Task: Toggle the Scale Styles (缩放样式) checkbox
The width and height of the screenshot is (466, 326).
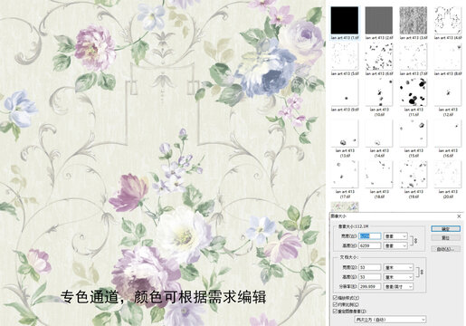Action: coord(335,298)
